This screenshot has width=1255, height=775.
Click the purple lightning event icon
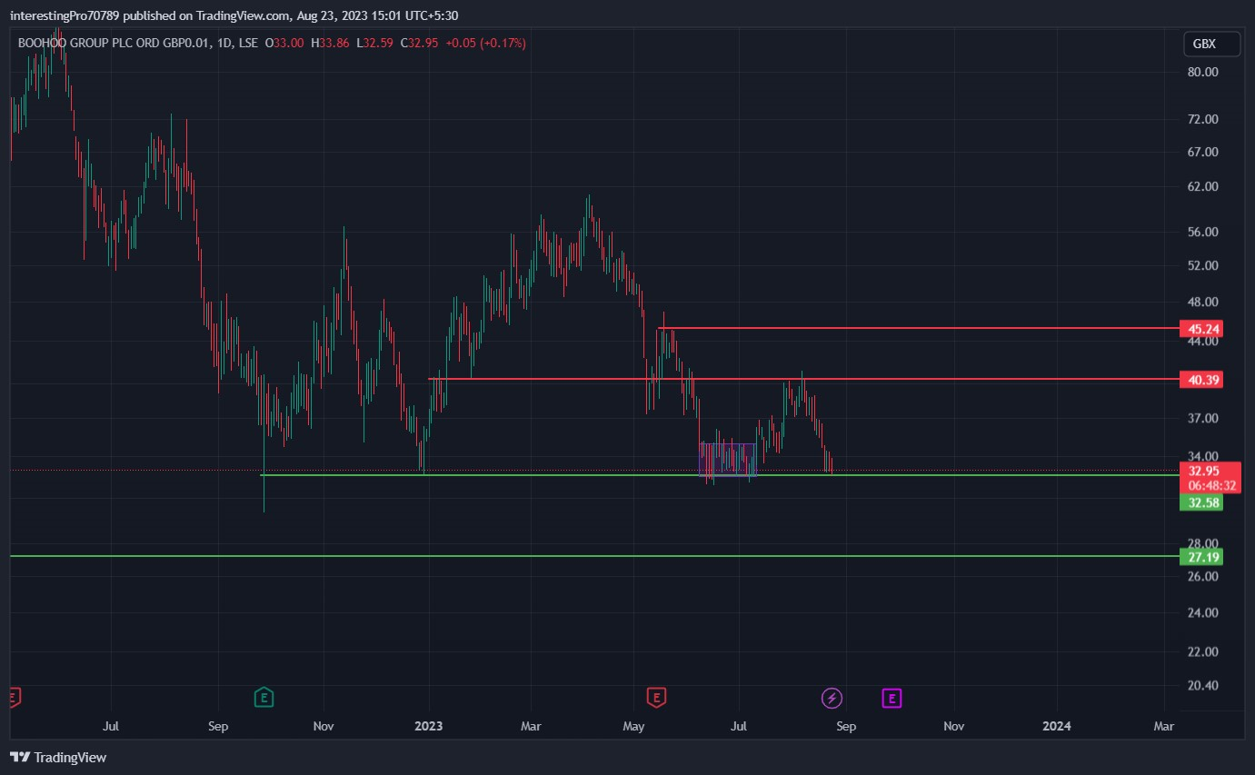point(832,698)
